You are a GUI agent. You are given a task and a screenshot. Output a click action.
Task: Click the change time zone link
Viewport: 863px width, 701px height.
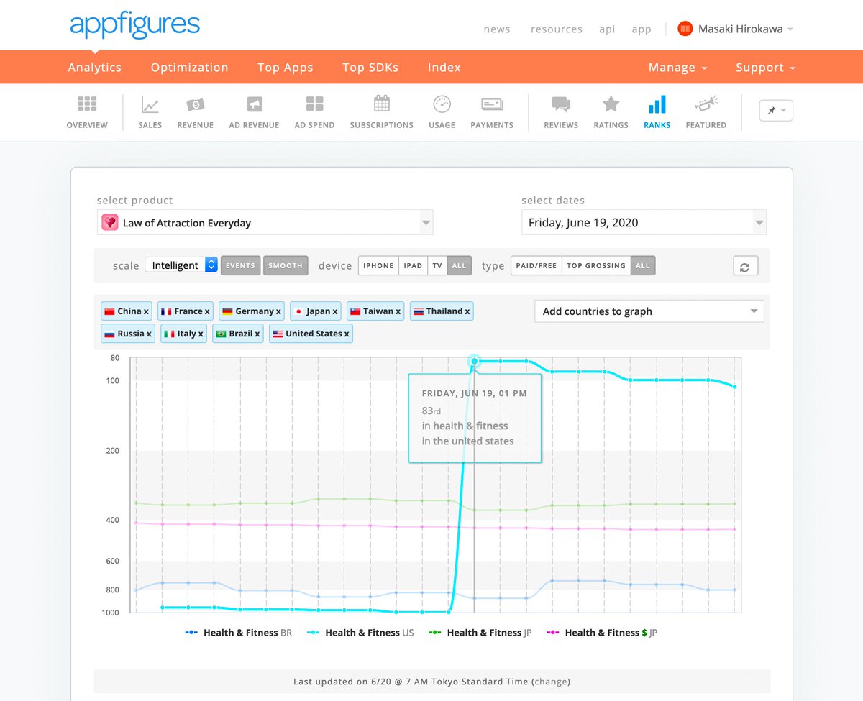tap(551, 682)
